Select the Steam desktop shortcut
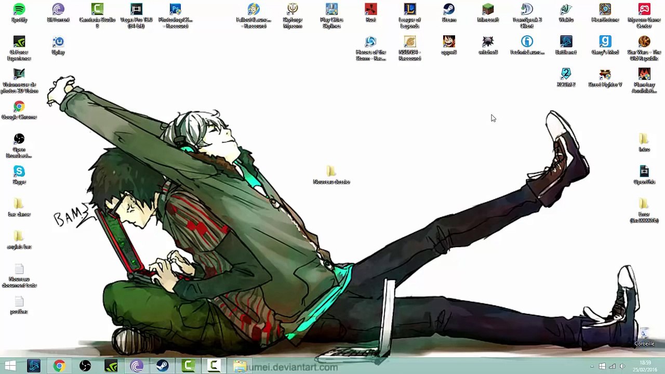The height and width of the screenshot is (374, 665). click(449, 14)
